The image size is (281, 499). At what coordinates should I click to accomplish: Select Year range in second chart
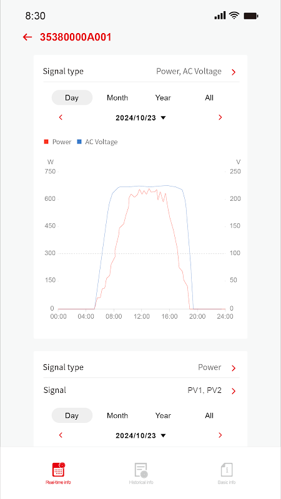point(163,415)
